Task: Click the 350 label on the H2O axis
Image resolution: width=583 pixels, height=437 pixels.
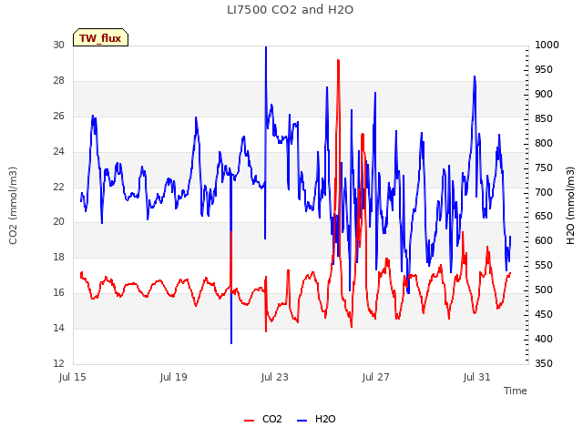Action: 544,363
